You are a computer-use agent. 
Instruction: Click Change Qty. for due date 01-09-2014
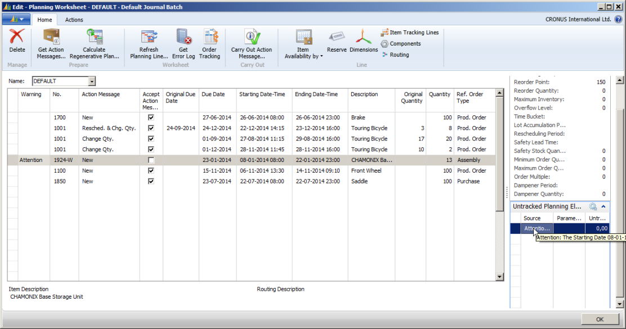pos(98,139)
